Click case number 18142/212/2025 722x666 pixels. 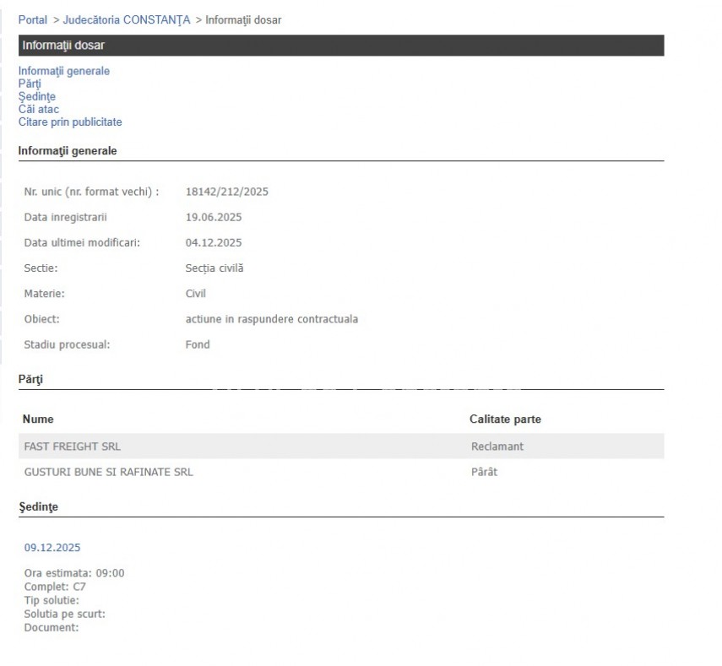pos(227,192)
